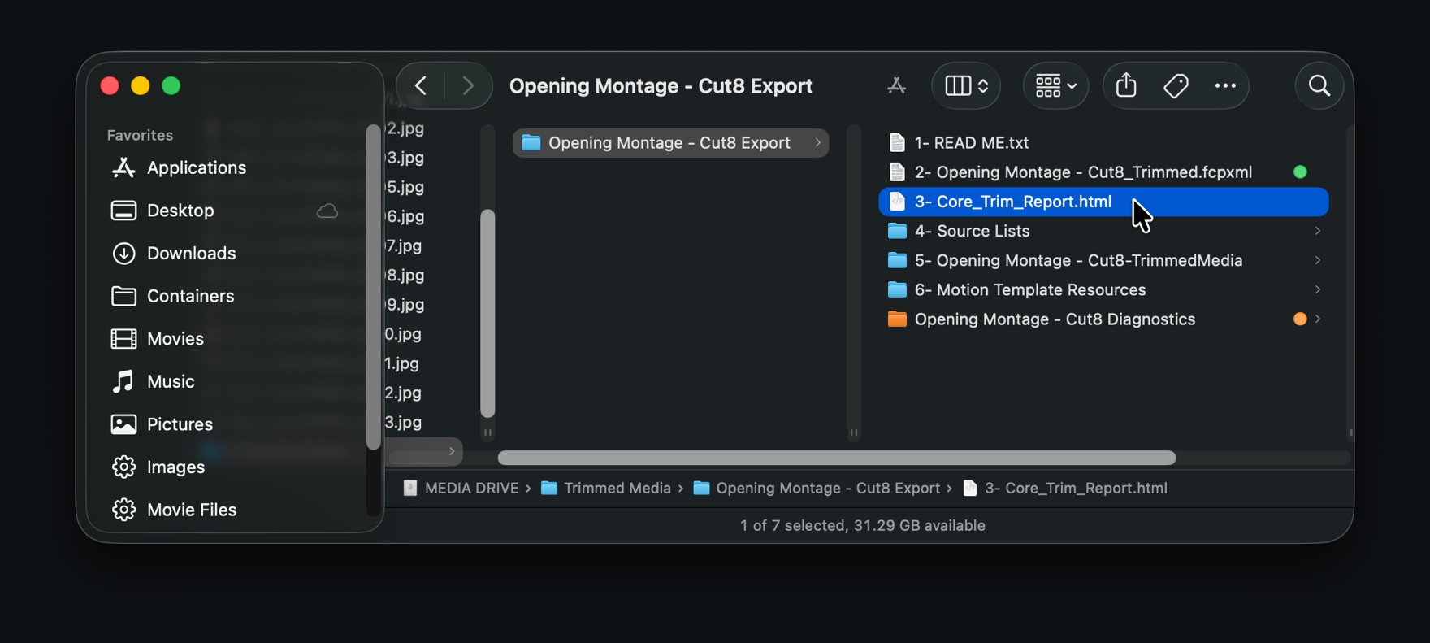This screenshot has width=1430, height=643.
Task: Click the 1- READ ME.txt document icon
Action: (x=897, y=143)
